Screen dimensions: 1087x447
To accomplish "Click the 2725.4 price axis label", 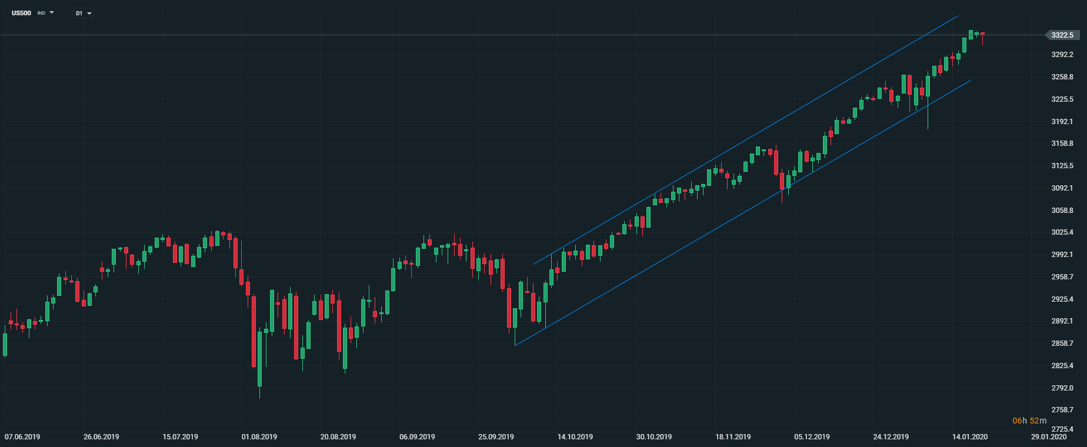I will click(1062, 429).
